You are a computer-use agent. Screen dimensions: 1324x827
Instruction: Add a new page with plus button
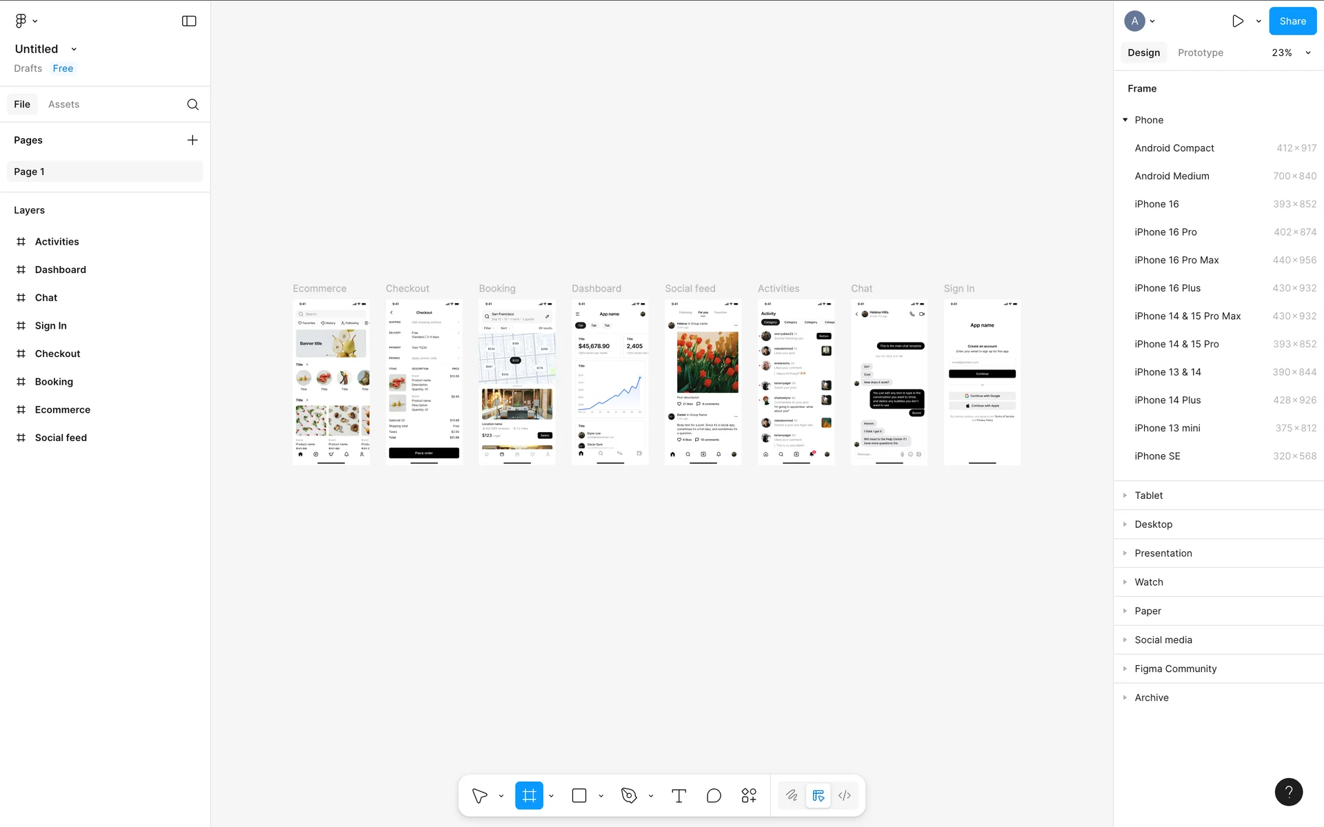coord(192,140)
